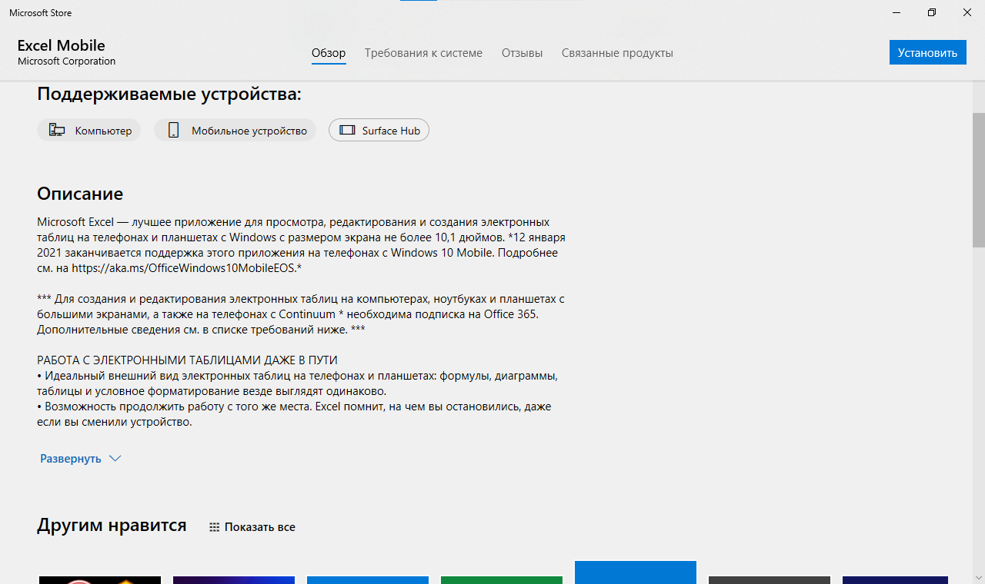Select the Surface Hub device chip
The width and height of the screenshot is (985, 584).
tap(379, 131)
